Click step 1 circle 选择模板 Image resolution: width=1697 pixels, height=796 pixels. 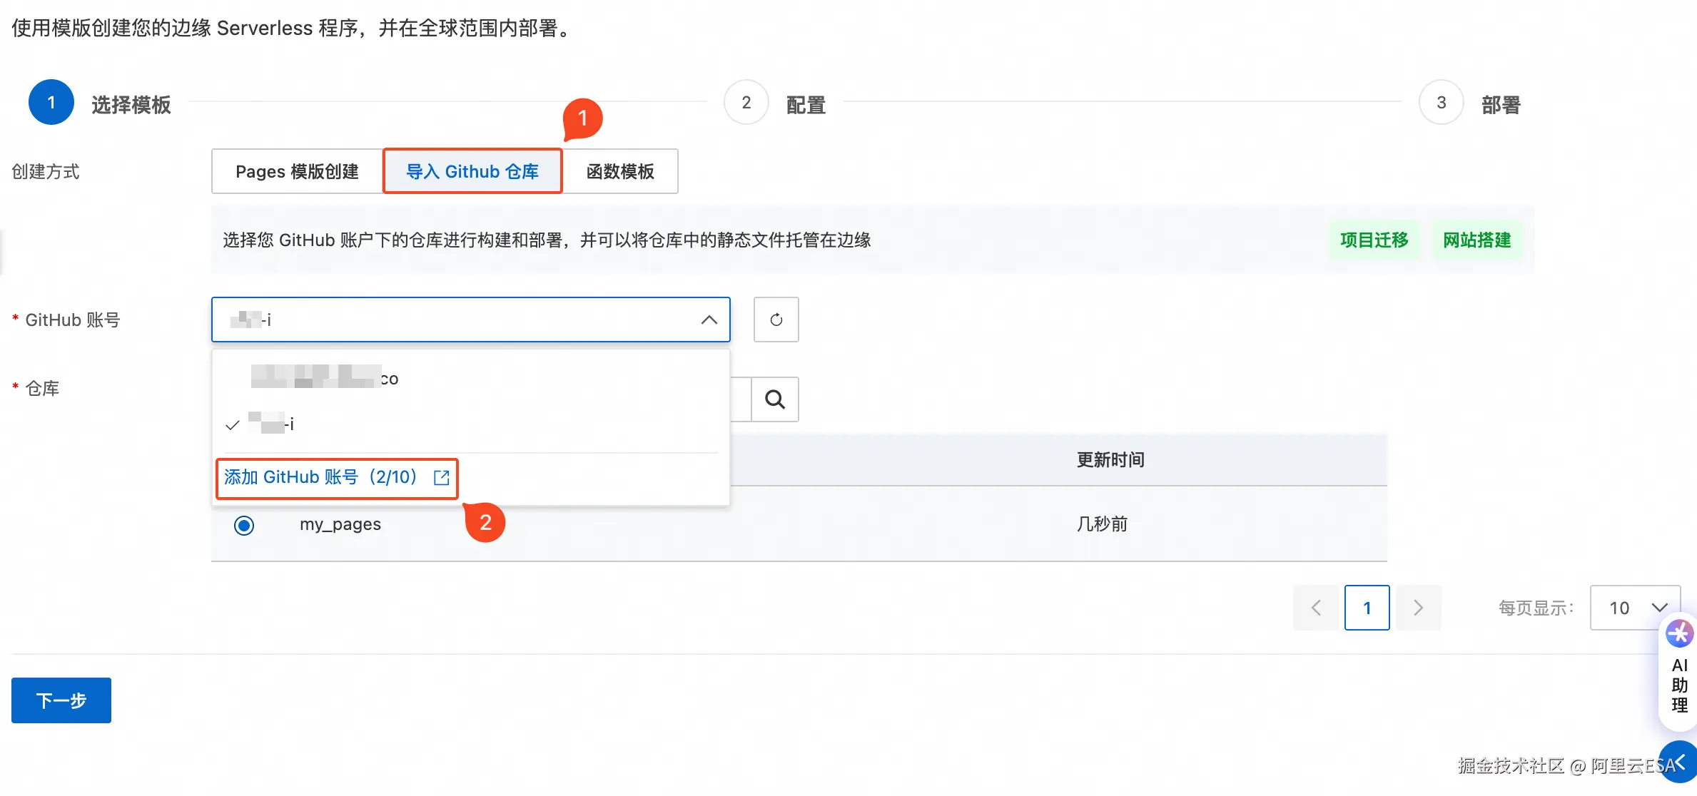(51, 103)
